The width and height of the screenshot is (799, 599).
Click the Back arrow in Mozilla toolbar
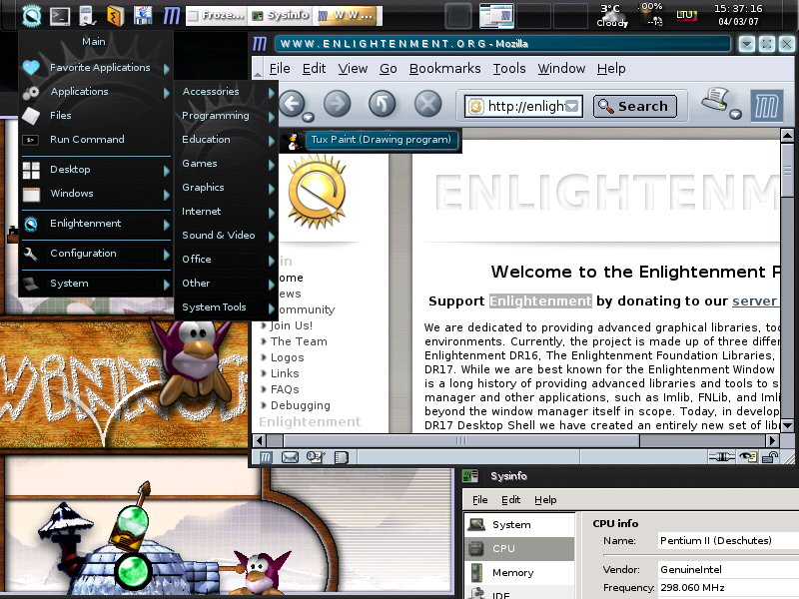tap(292, 104)
